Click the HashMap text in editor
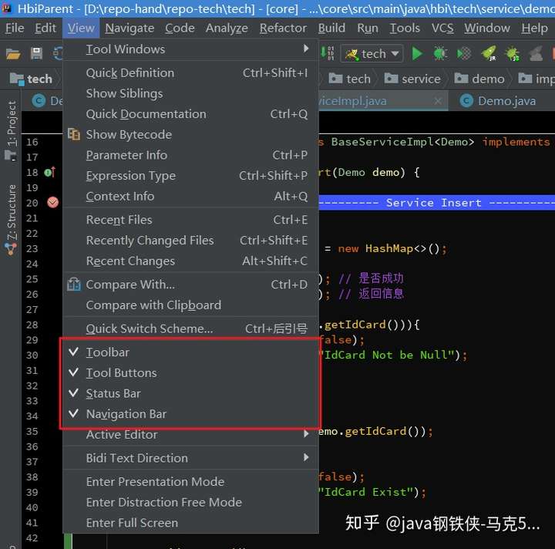This screenshot has width=555, height=549. point(388,249)
